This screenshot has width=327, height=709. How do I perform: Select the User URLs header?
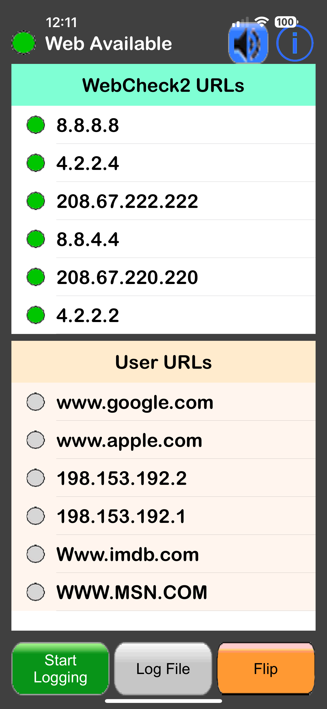coord(163,362)
